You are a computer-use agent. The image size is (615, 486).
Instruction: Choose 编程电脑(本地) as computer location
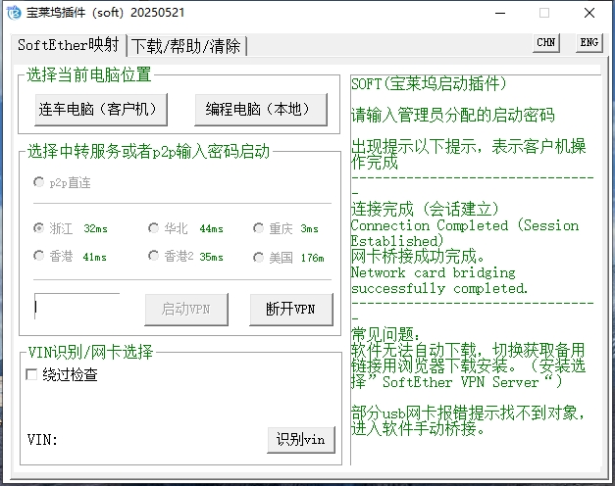(x=260, y=109)
